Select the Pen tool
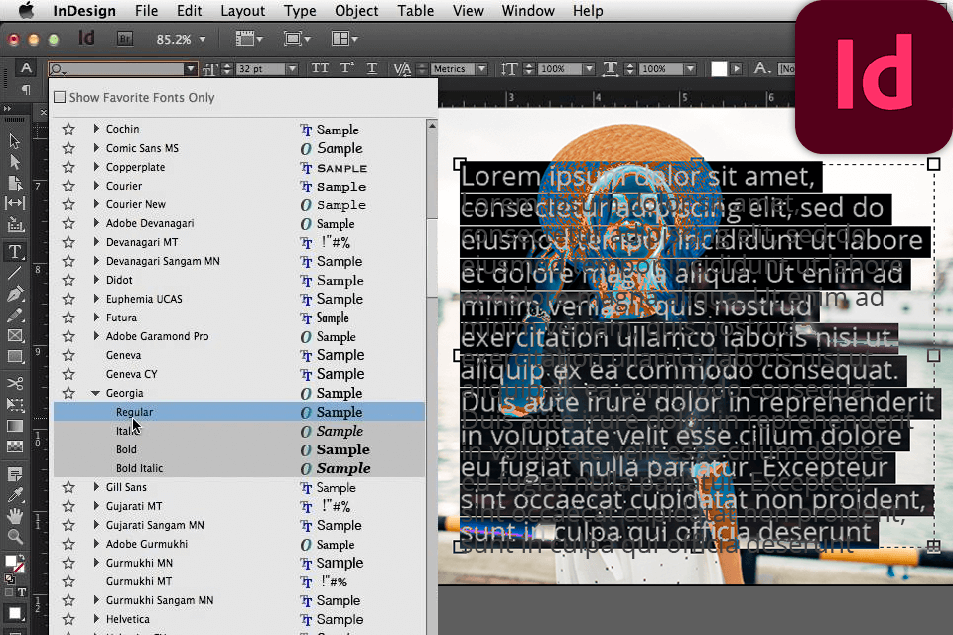953x635 pixels. click(15, 294)
